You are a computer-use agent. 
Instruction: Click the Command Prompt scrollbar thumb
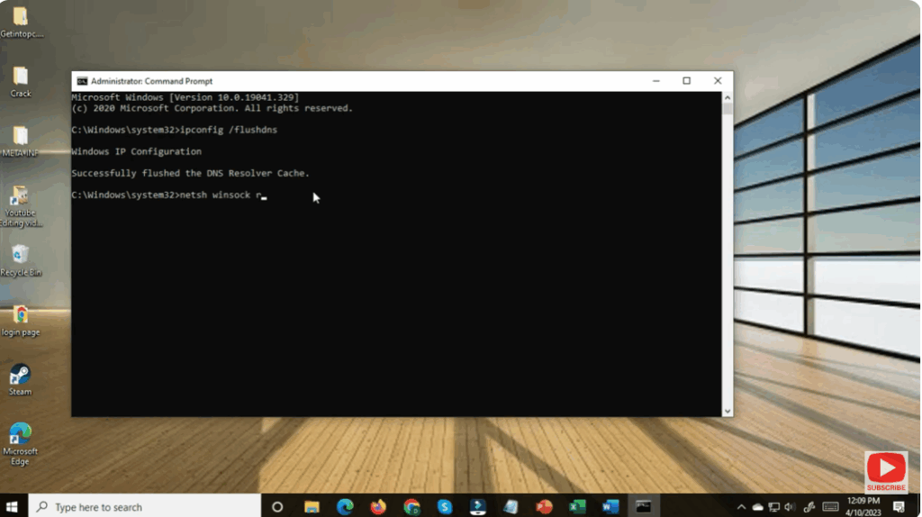click(x=728, y=109)
